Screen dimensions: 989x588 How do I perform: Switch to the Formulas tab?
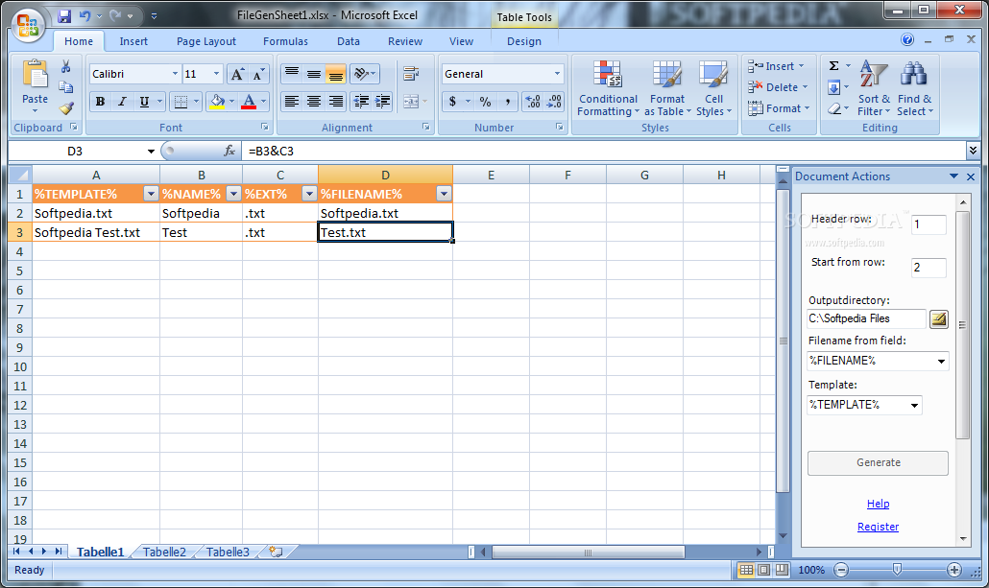(x=286, y=41)
